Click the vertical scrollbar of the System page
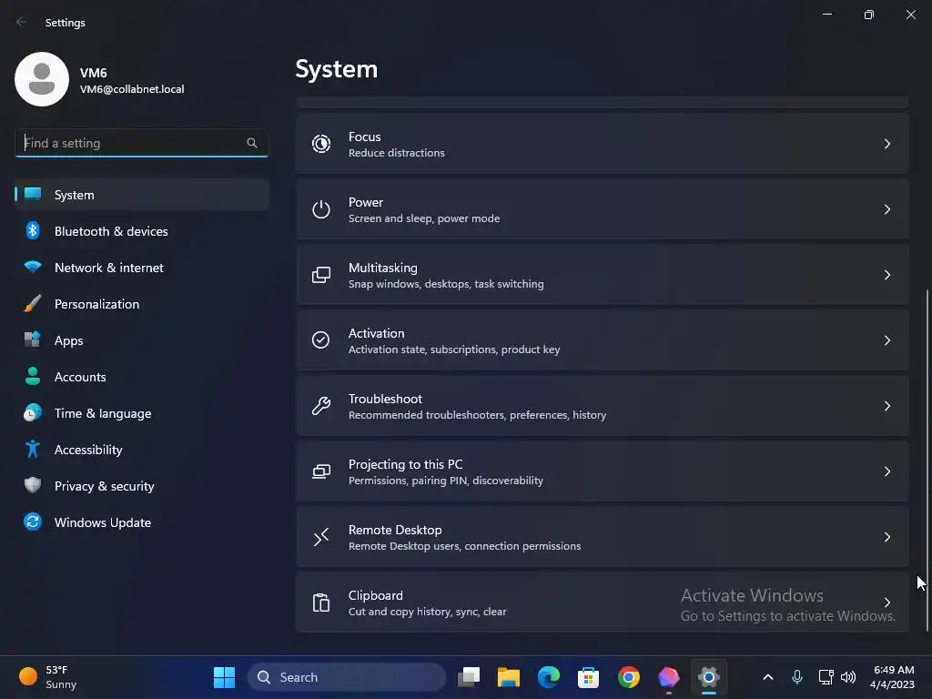Image resolution: width=932 pixels, height=699 pixels. (x=927, y=461)
